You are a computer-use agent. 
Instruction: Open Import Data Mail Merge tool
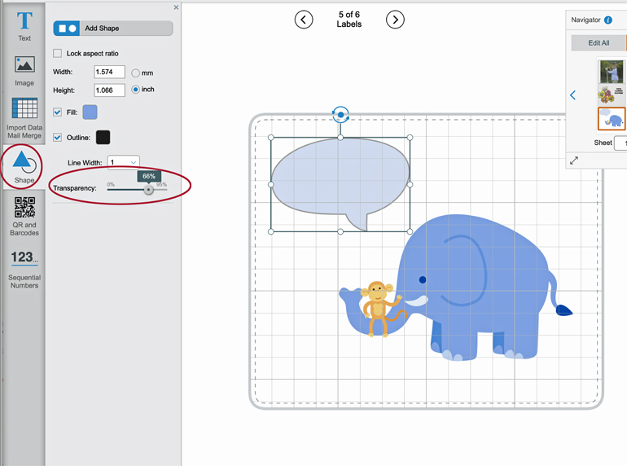pyautogui.click(x=24, y=118)
